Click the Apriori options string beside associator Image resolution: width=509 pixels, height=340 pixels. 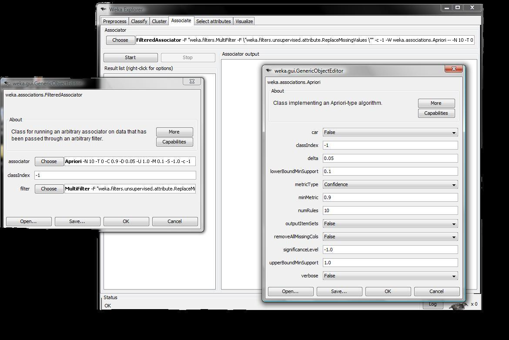[130, 161]
